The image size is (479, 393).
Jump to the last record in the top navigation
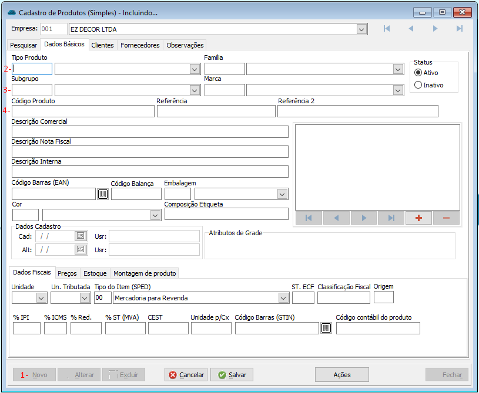point(460,29)
